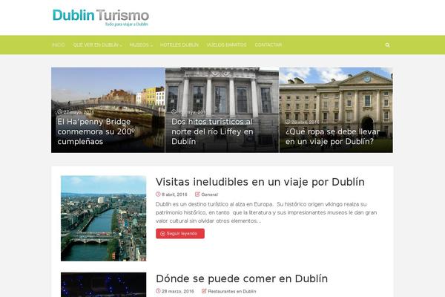
Task: Click the excerpt starting Dublín es un destino
Action: click(266, 212)
